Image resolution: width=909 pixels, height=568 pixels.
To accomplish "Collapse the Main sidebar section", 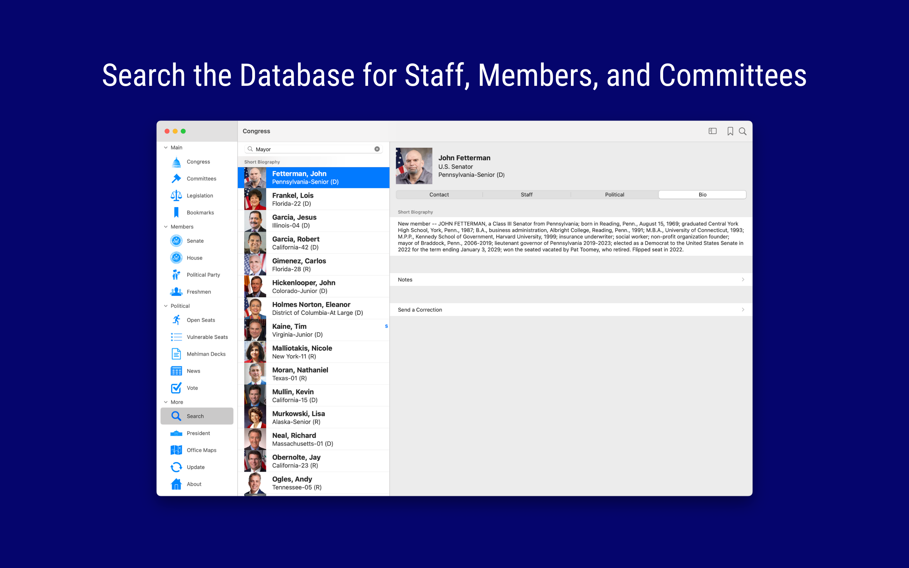I will pos(166,148).
